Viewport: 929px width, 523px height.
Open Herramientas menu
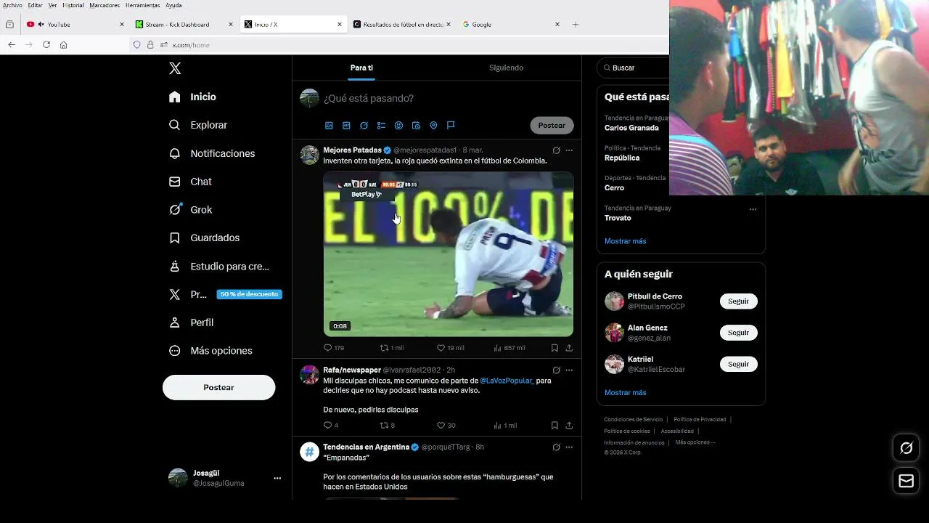click(x=143, y=5)
